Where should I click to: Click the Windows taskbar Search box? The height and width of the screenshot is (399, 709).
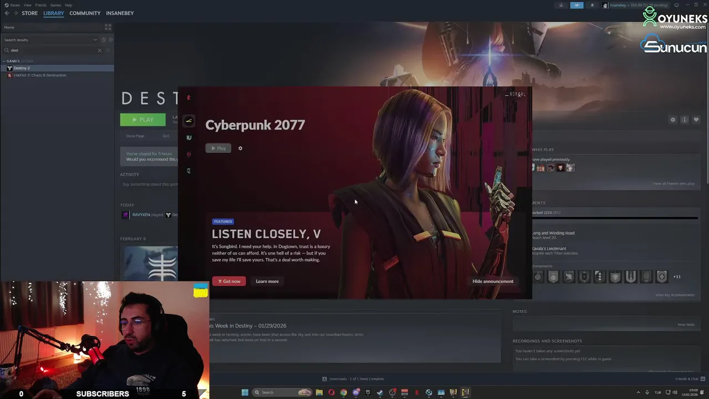(x=282, y=392)
